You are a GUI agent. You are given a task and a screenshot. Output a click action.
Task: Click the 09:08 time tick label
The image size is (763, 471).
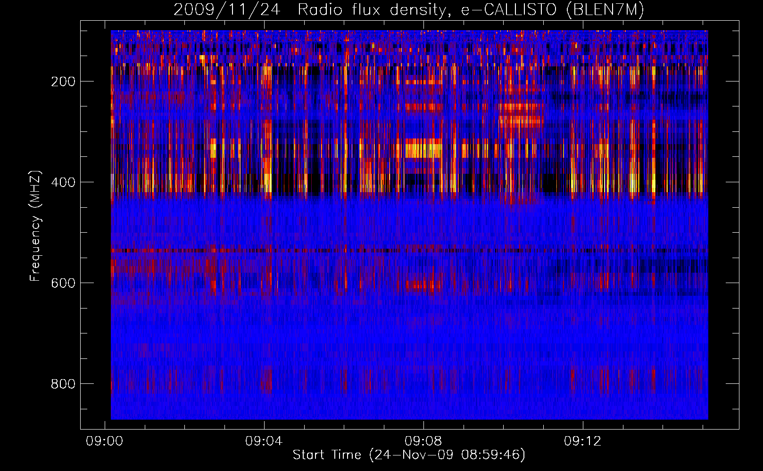tap(423, 441)
